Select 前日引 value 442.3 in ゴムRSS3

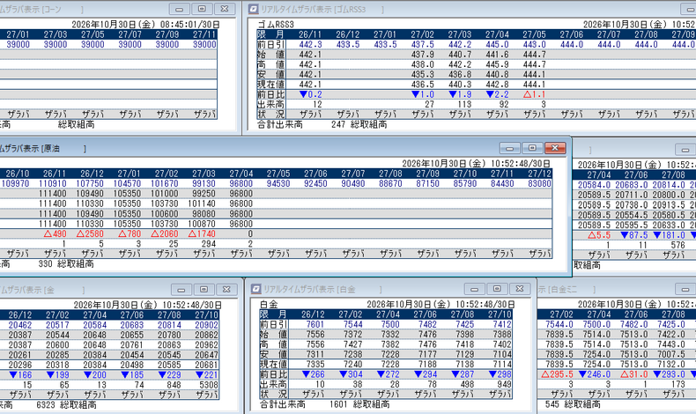tap(310, 44)
